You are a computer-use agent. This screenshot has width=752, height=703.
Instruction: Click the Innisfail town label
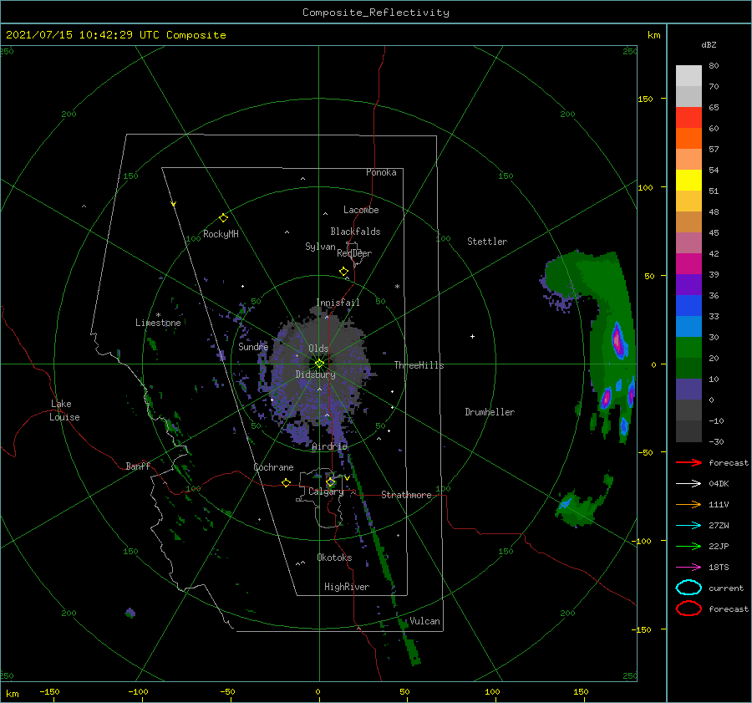click(338, 303)
